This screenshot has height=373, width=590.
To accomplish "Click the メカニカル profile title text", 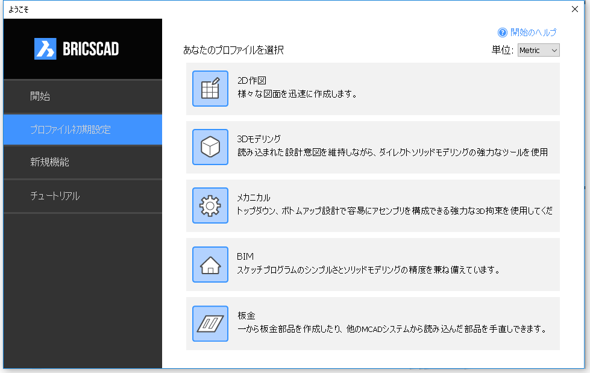I will [254, 198].
